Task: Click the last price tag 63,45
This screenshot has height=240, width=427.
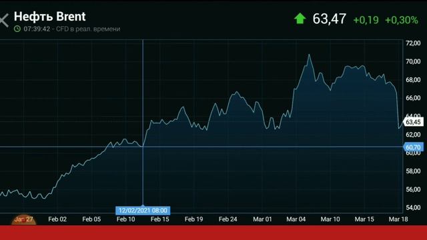Action: tap(413, 122)
